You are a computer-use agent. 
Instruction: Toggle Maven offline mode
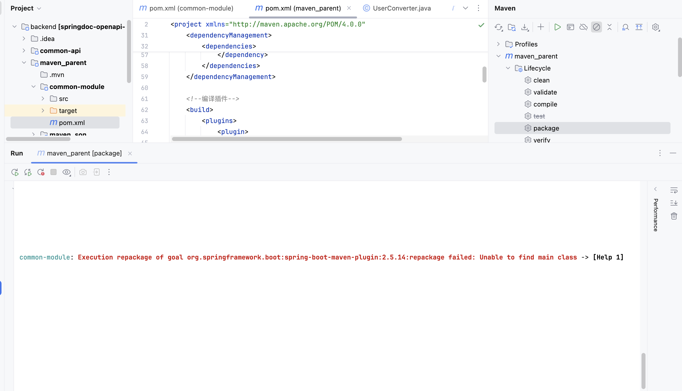click(583, 27)
